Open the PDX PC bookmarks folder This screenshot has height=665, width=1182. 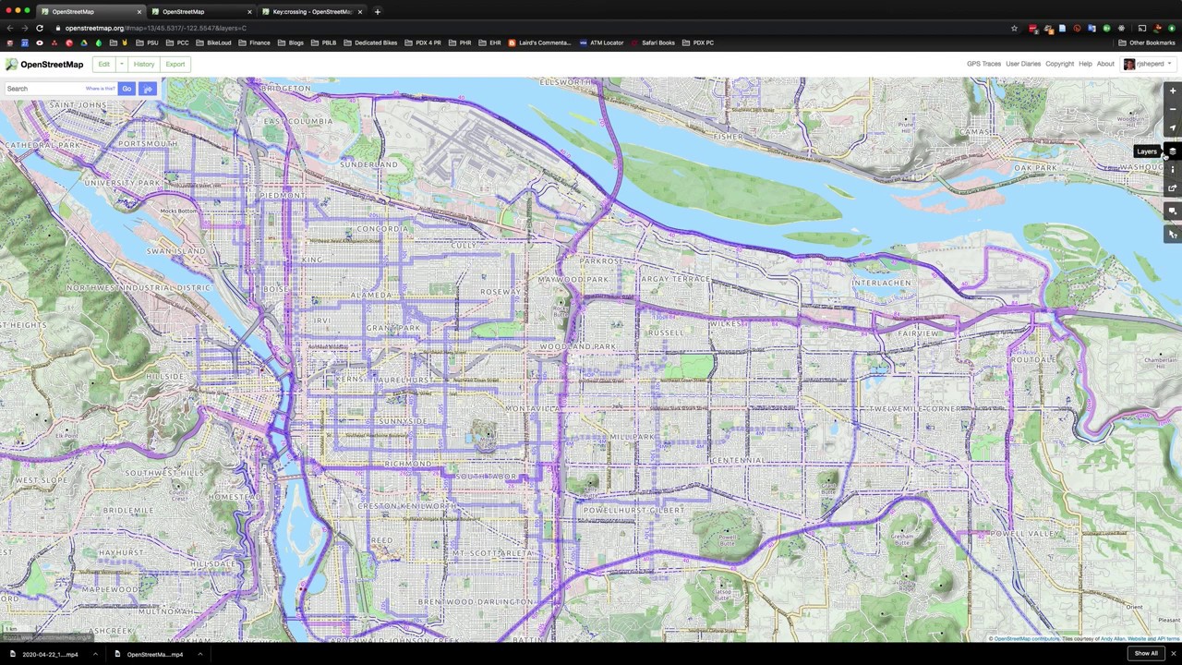pos(698,42)
